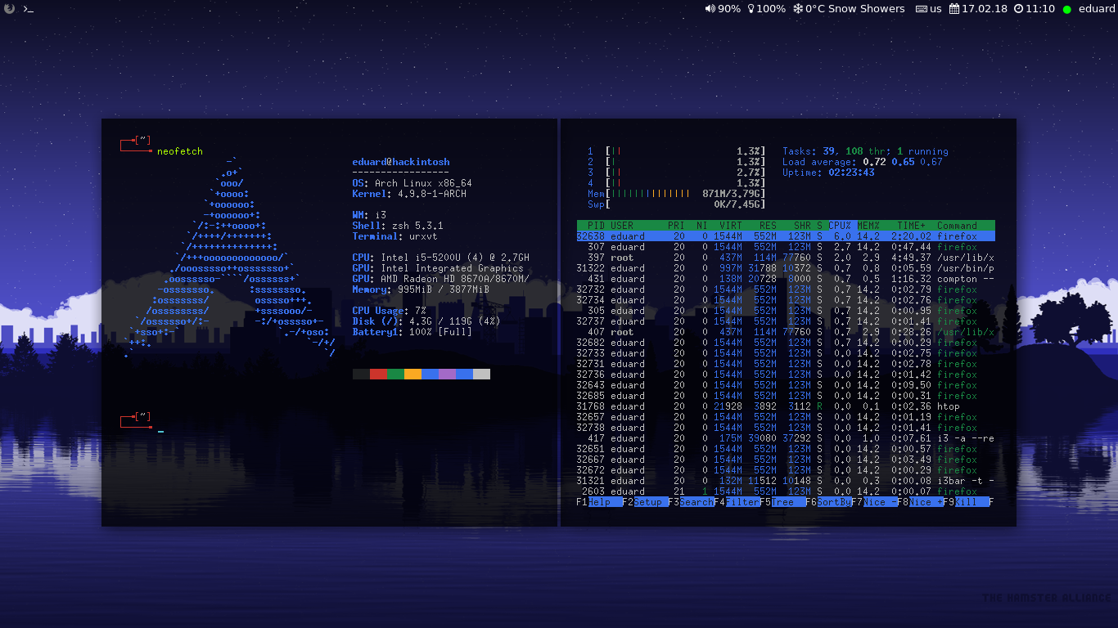Click the Command column header in htop
Viewport: 1118px width, 628px height.
click(x=958, y=226)
